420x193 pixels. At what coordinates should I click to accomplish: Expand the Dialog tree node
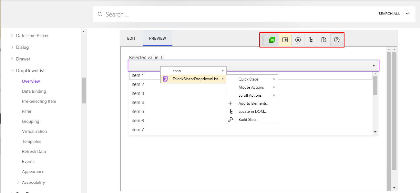pos(12,47)
